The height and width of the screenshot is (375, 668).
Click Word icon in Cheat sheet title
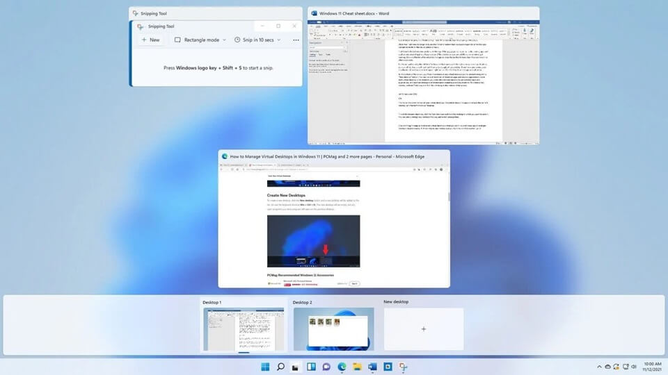[314, 13]
